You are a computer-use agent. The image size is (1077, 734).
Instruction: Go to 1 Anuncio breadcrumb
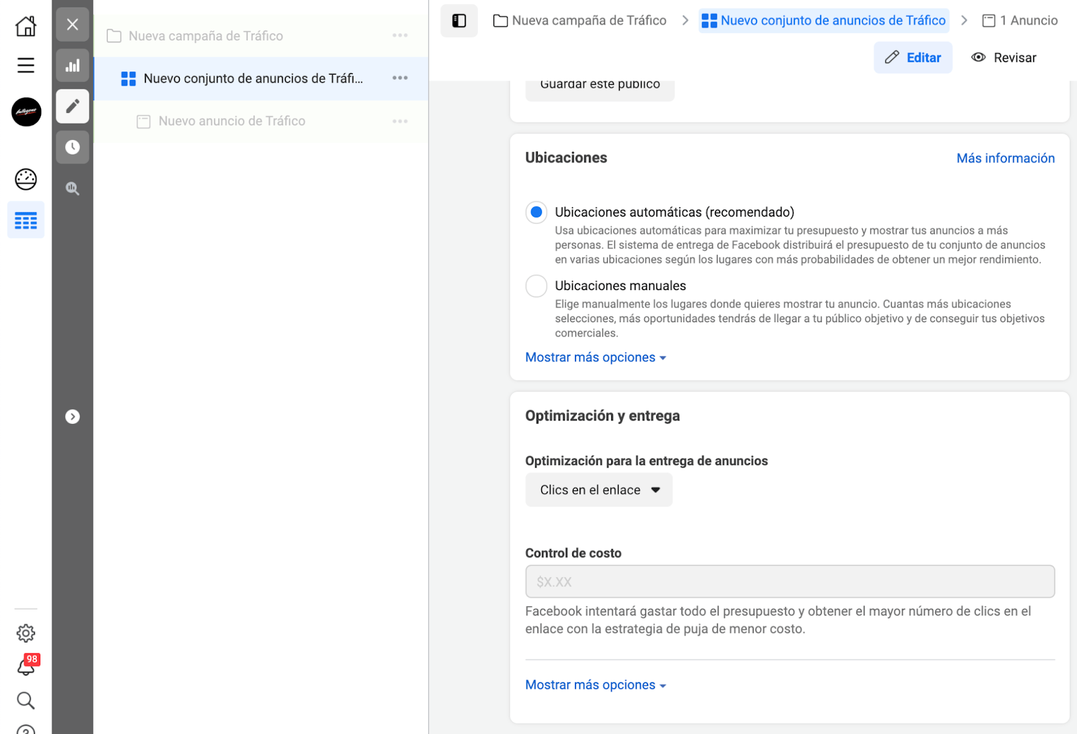pos(1020,21)
